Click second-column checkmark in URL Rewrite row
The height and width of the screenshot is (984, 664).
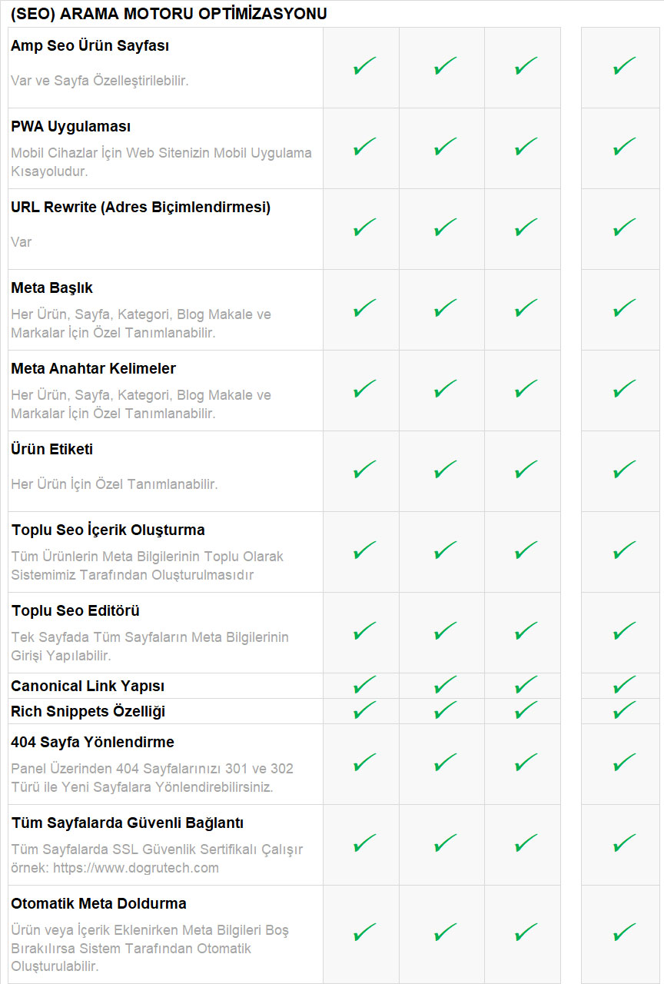pos(445,228)
